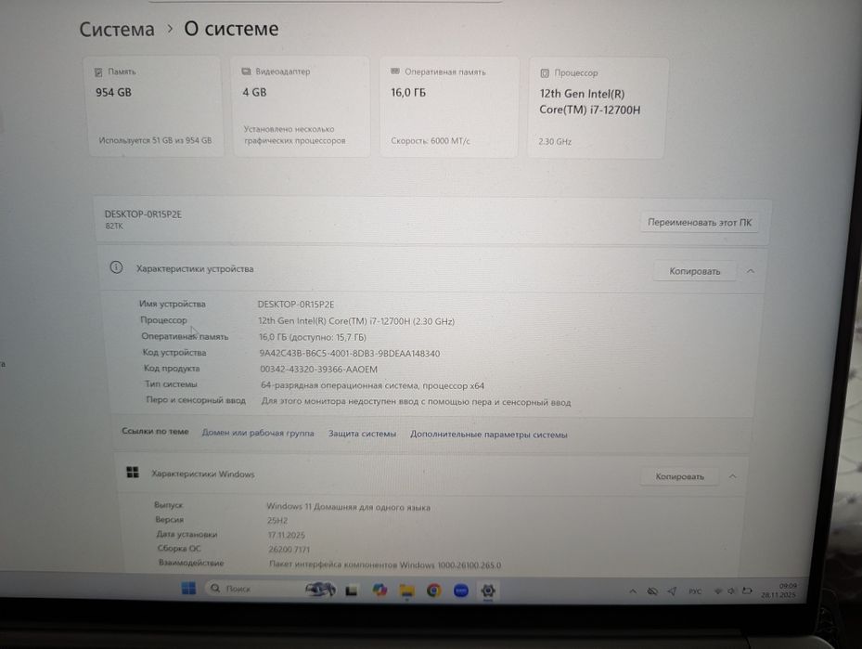Click the Windows logo beside Характеристики Windows
Screen dimensions: 862x649
pyautogui.click(x=133, y=473)
